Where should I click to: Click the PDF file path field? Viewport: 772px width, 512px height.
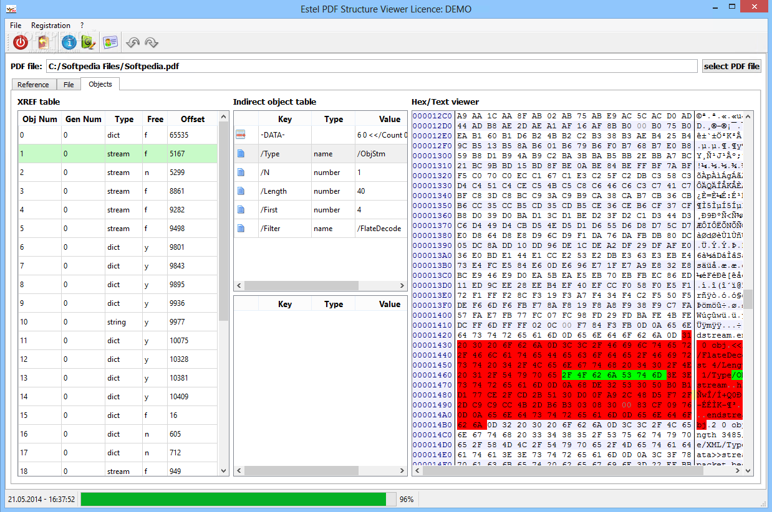tap(372, 66)
